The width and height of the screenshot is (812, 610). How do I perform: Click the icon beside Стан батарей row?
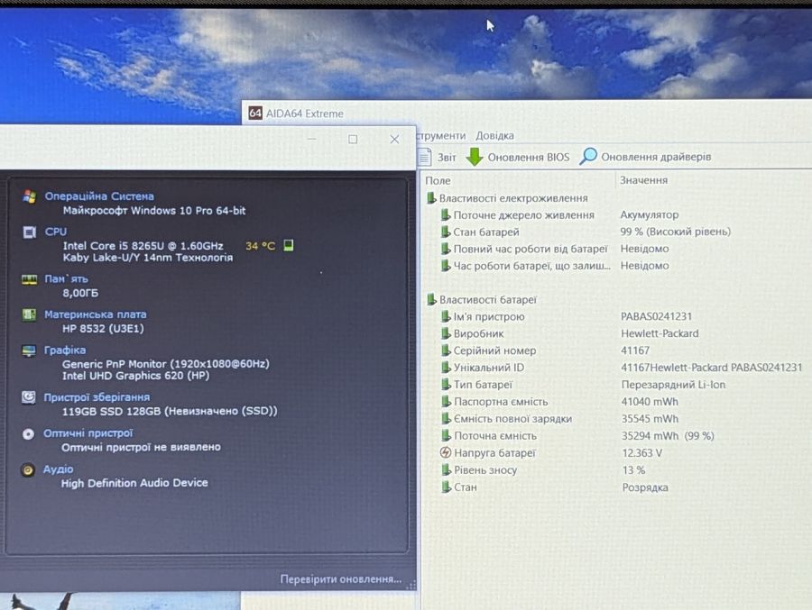click(x=446, y=232)
